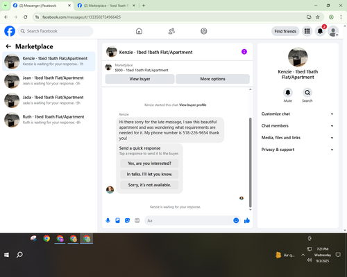Open Chrome profile icon in toolbar
Image resolution: width=347 pixels, height=277 pixels.
pyautogui.click(x=331, y=17)
